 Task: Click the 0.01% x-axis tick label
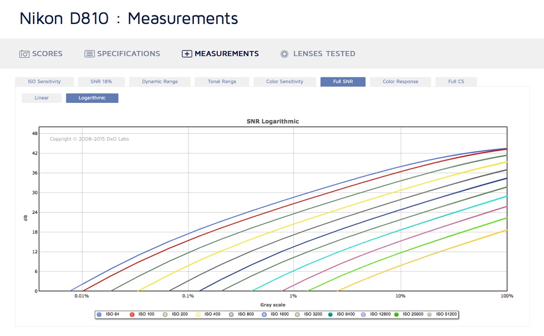pyautogui.click(x=82, y=296)
